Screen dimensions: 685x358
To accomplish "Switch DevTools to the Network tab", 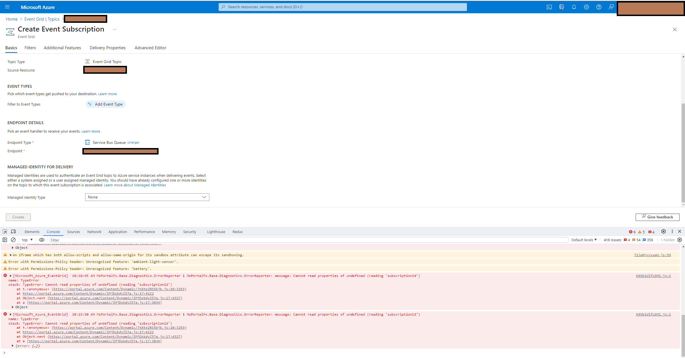I will point(94,232).
